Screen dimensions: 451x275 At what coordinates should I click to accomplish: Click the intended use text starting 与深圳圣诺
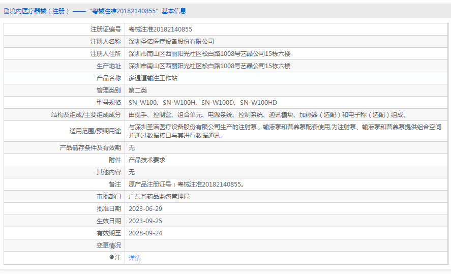coord(285,131)
